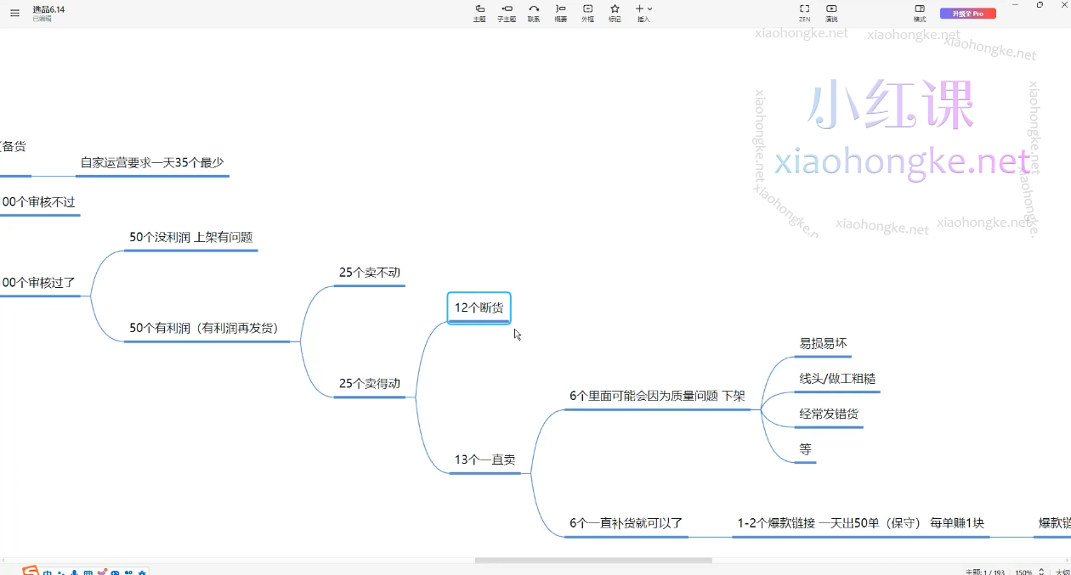
Task: Select the node 易损易坏
Action: tap(823, 344)
